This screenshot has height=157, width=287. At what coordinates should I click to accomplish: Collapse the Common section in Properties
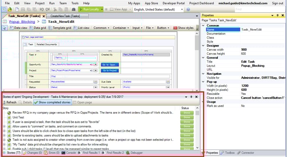pos(203,26)
